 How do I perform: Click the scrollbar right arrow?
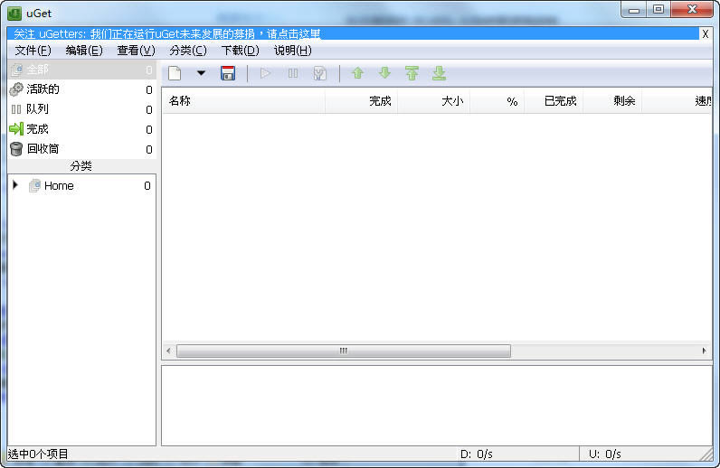(x=704, y=351)
